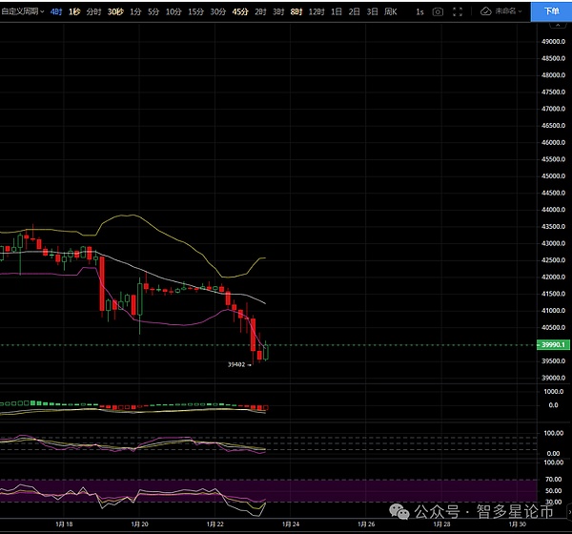This screenshot has height=534, width=572.
Task: Pick the 15分 timeframe
Action: pos(195,11)
